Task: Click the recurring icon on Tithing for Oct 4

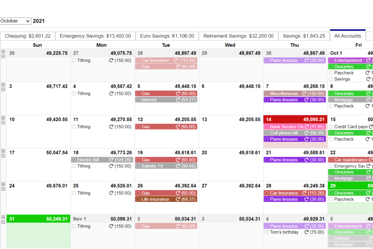Action: point(111,93)
